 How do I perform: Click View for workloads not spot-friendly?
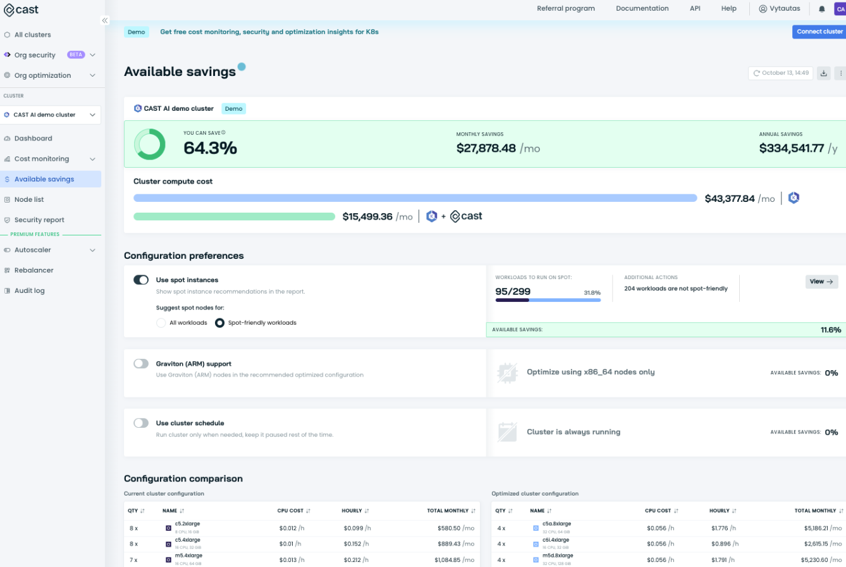coord(821,282)
